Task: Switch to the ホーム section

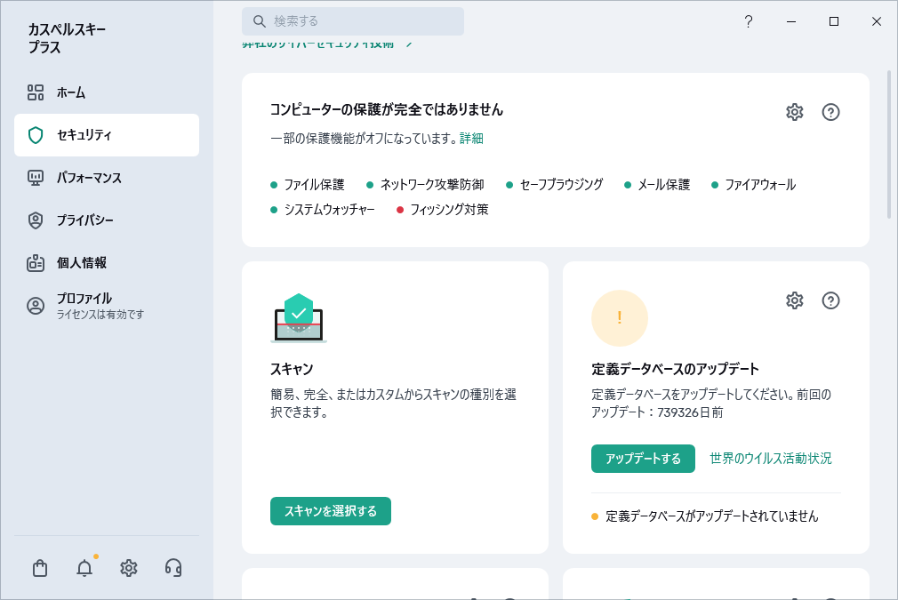Action: tap(71, 92)
